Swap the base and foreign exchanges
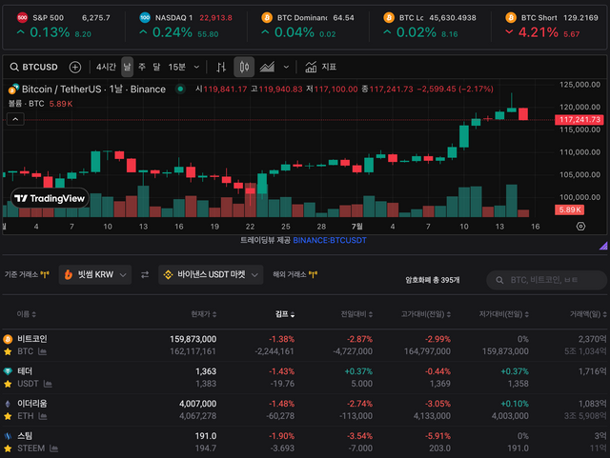The height and width of the screenshot is (458, 610). (145, 275)
